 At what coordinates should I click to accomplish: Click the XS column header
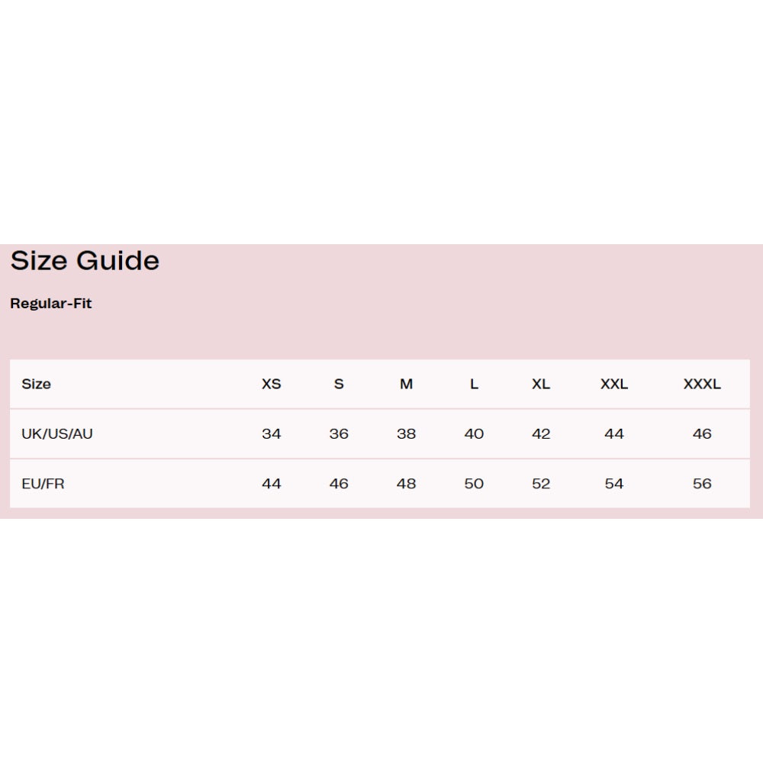tap(272, 385)
